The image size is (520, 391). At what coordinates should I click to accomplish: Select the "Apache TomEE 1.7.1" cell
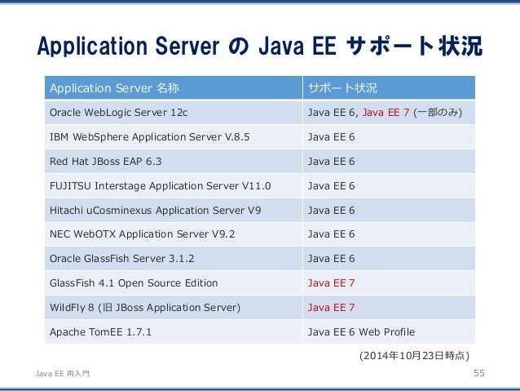coord(174,332)
